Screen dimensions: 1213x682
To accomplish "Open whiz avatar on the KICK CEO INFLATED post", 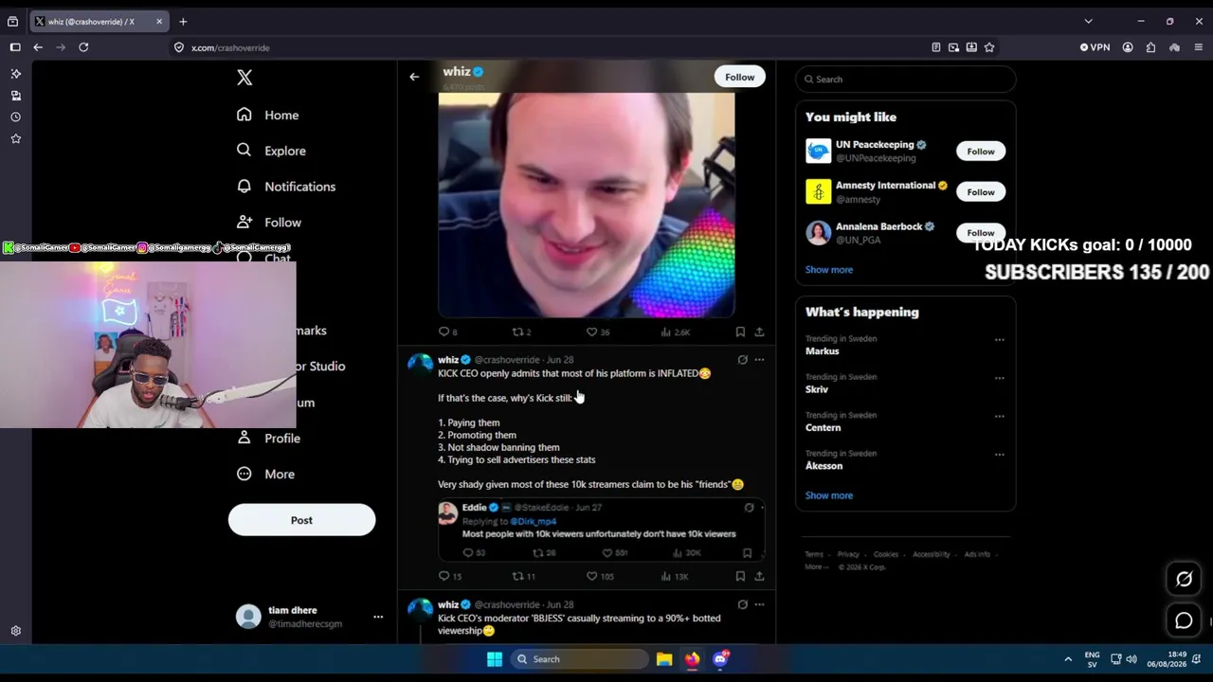I will (420, 366).
